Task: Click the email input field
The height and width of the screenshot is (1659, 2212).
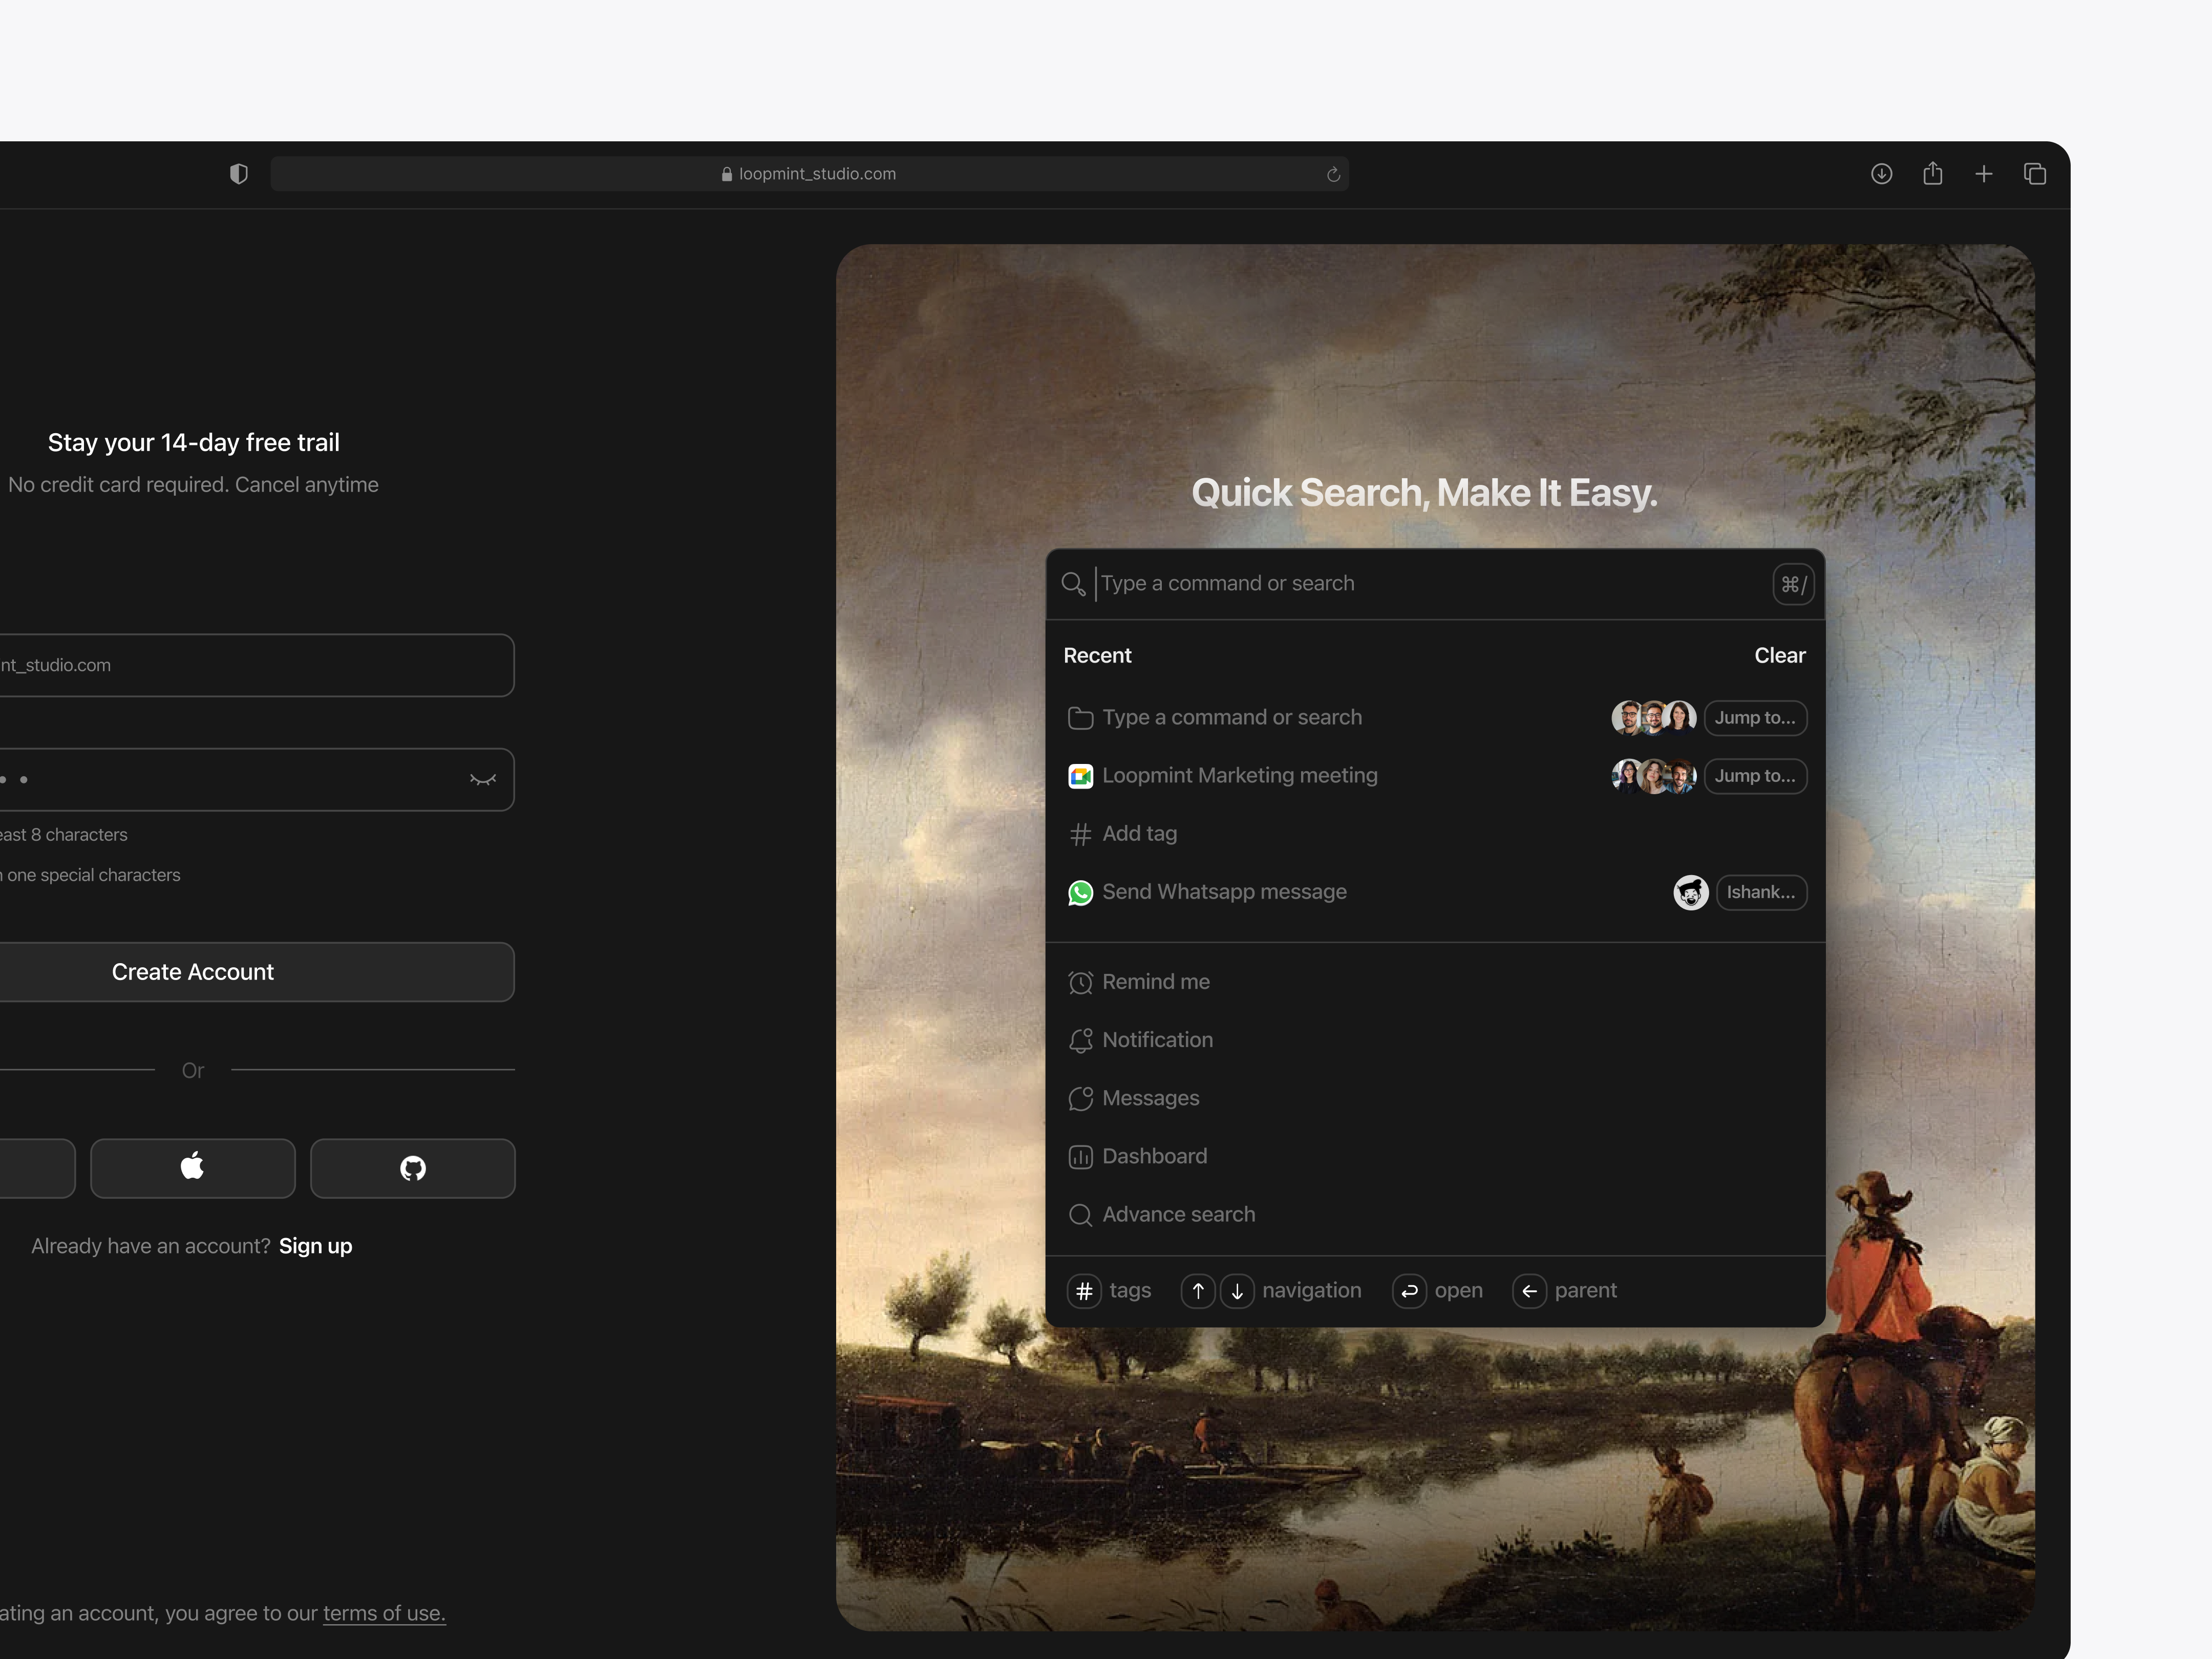Action: point(257,665)
